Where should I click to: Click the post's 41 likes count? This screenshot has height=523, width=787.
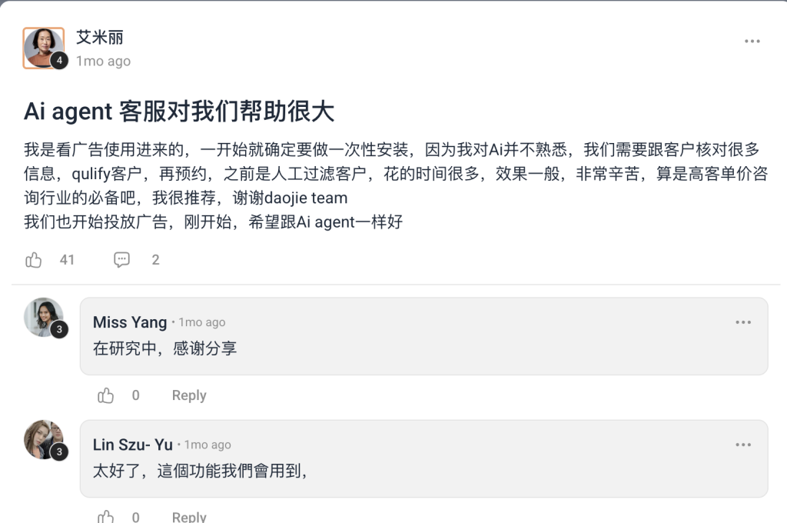pyautogui.click(x=67, y=260)
